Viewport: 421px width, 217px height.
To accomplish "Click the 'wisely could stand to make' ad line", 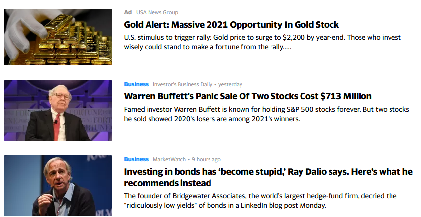I will point(208,47).
